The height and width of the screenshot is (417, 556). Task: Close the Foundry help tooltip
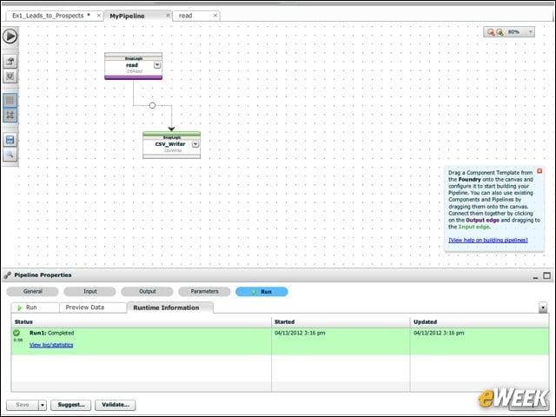(x=539, y=171)
